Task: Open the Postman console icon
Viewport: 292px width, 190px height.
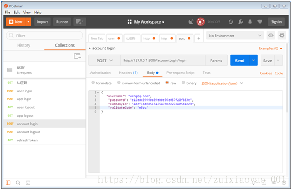Action: [28, 183]
